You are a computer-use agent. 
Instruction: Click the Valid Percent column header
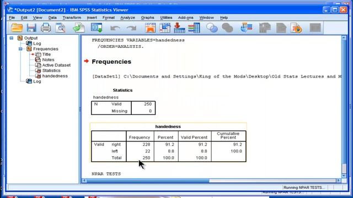point(194,137)
